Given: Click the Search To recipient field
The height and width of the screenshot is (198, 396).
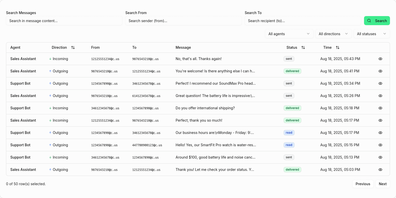Looking at the screenshot, I should (303, 21).
